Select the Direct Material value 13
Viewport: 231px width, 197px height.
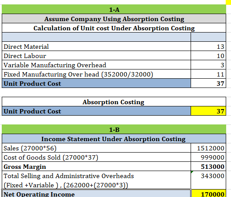click(208, 46)
